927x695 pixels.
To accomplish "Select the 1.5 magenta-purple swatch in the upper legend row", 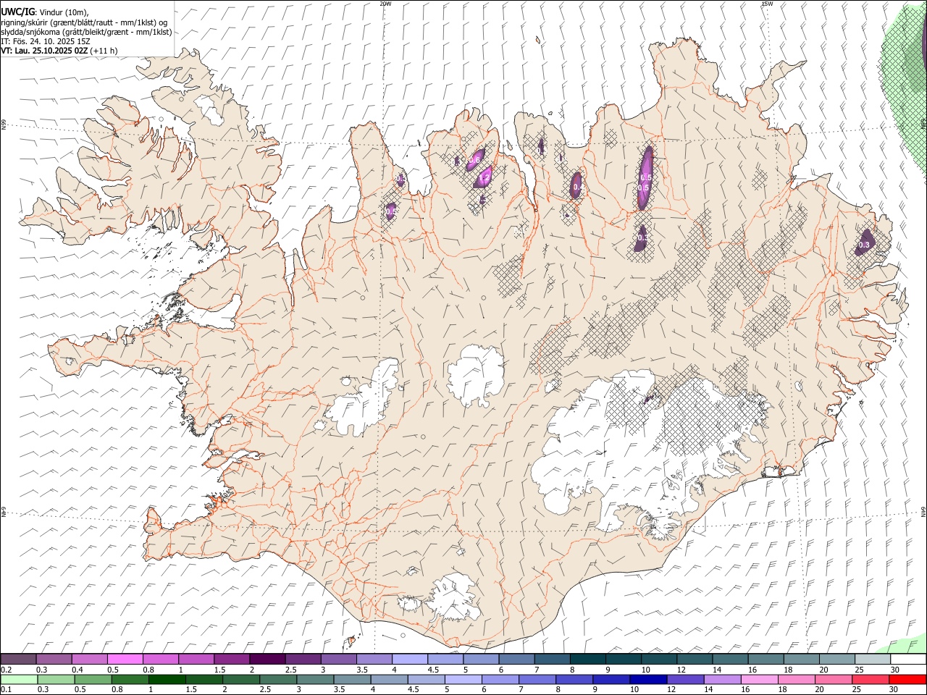I will point(232,660).
